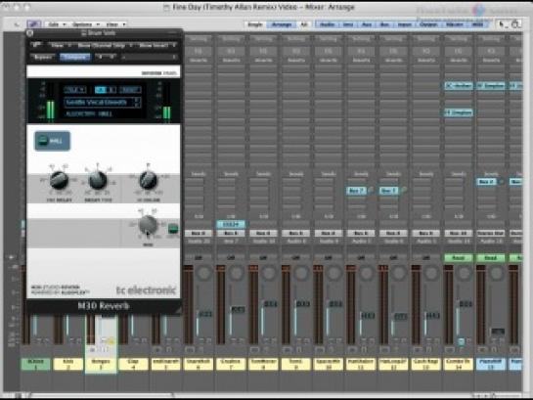The image size is (533, 400).
Task: Toggle the purple link icon in mixer toolbar
Action: pyautogui.click(x=34, y=24)
